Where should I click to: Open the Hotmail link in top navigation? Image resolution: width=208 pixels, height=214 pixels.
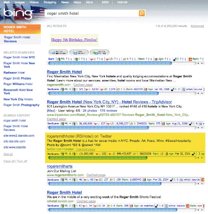(122, 2)
